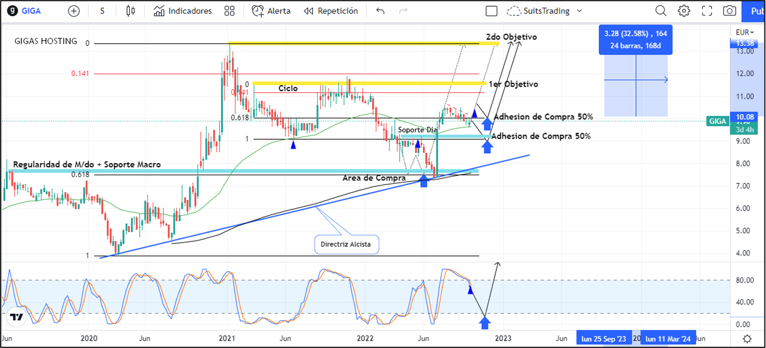The width and height of the screenshot is (766, 348).
Task: Open the indicator templates grid icon
Action: click(229, 11)
